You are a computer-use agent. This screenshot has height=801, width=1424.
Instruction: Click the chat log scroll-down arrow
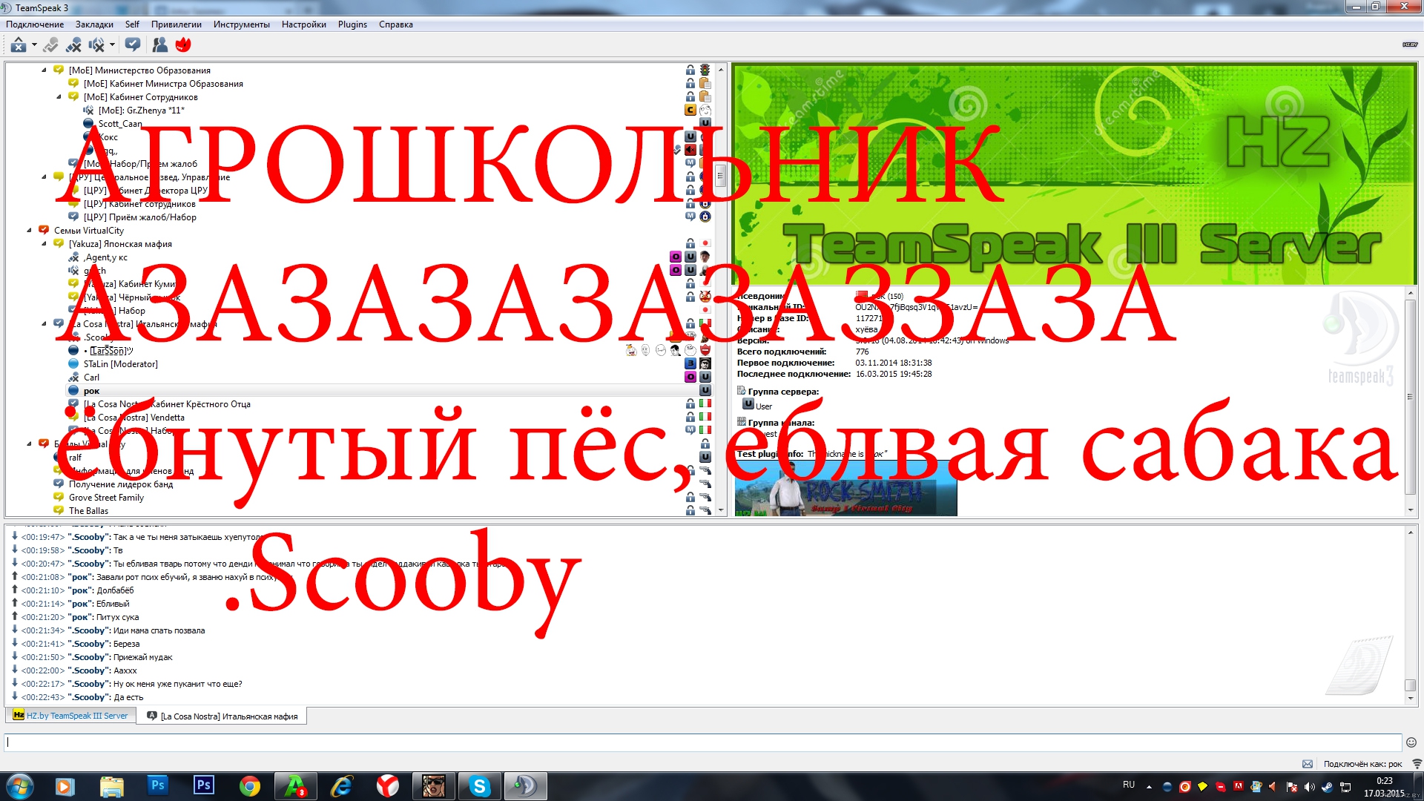coord(1411,699)
